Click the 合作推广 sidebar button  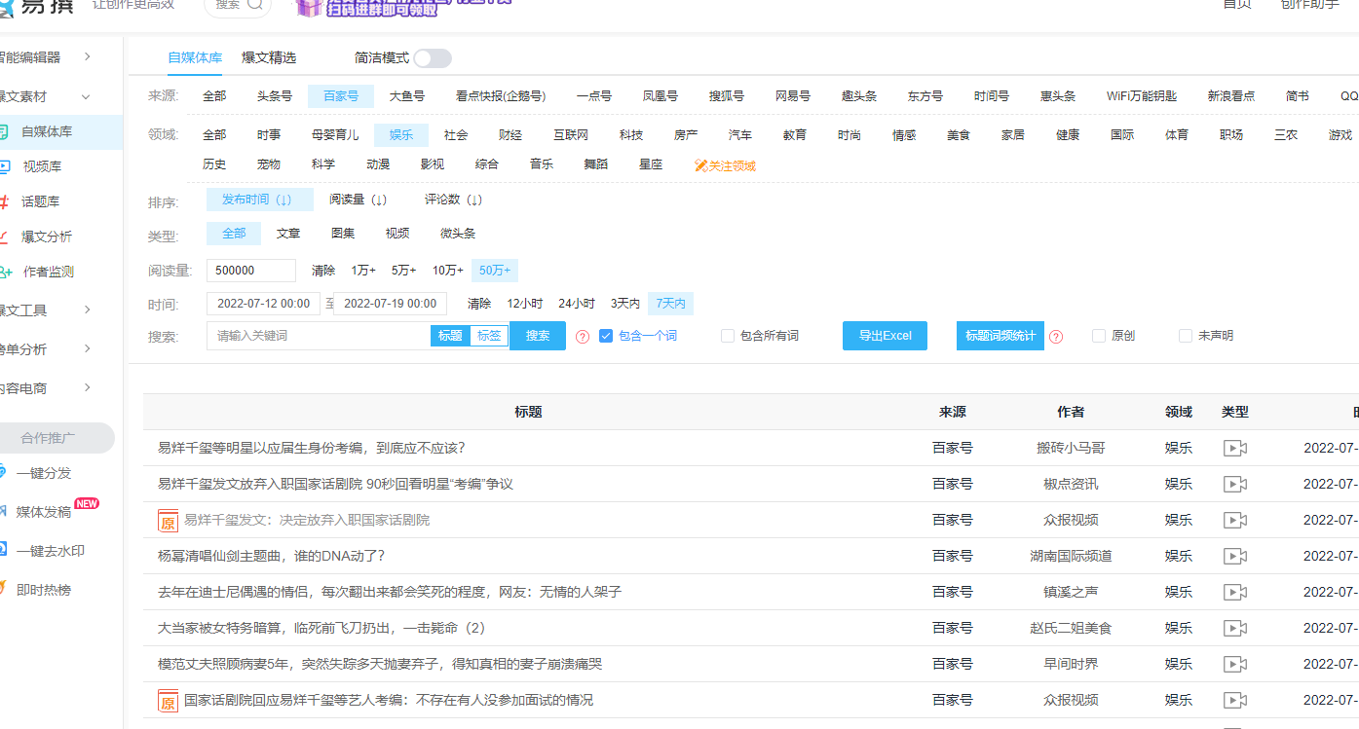[x=57, y=438]
